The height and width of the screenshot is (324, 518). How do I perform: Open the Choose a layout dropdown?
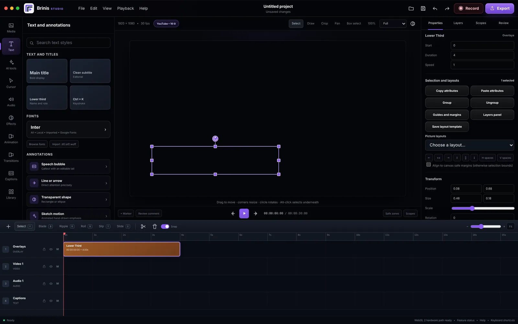(x=469, y=145)
